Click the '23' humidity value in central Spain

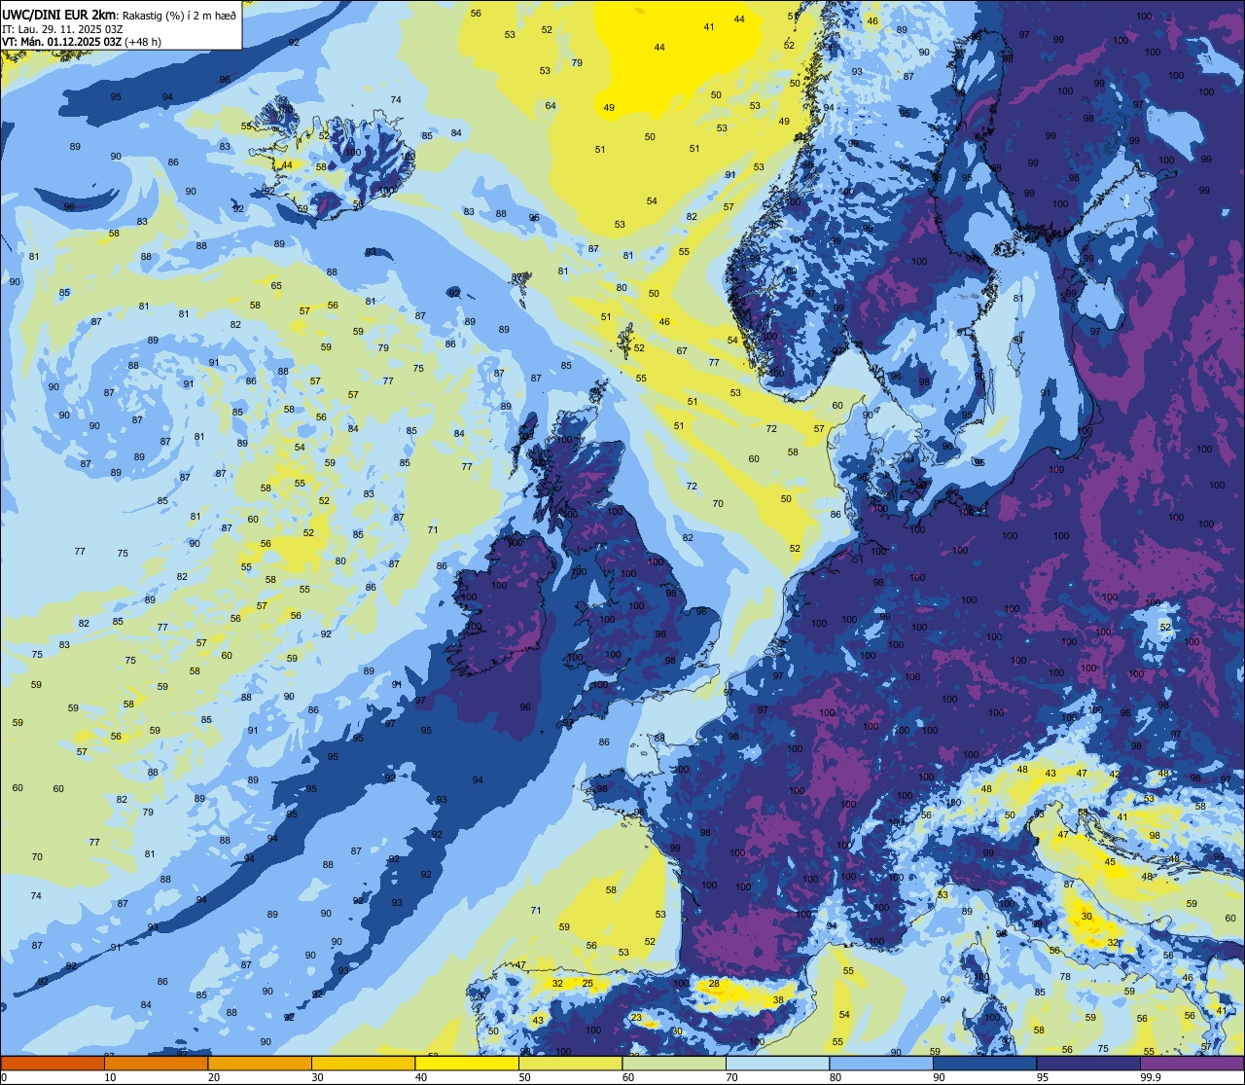click(x=636, y=1017)
